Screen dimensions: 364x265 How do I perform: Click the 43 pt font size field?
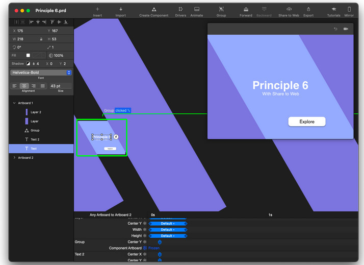coord(60,86)
